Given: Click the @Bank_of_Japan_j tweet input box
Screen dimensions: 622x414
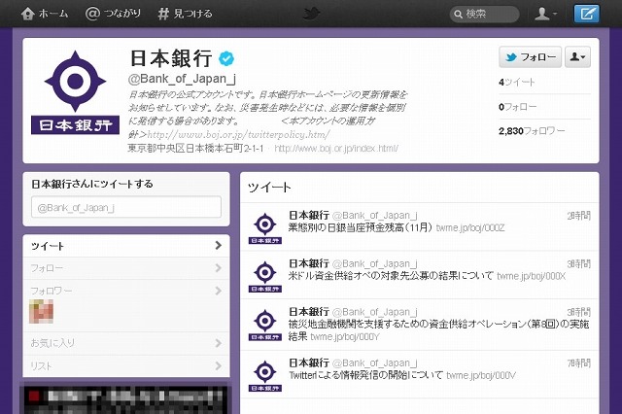Looking at the screenshot, I should pyautogui.click(x=126, y=207).
